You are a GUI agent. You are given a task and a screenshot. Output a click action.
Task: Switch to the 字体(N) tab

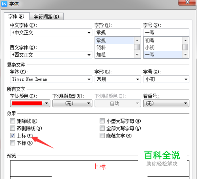(17, 17)
